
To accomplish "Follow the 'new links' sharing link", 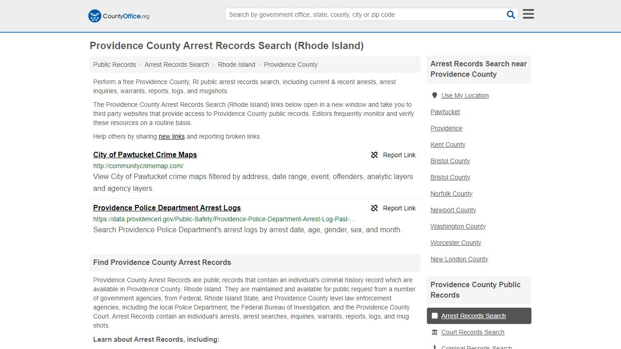I will coord(171,136).
